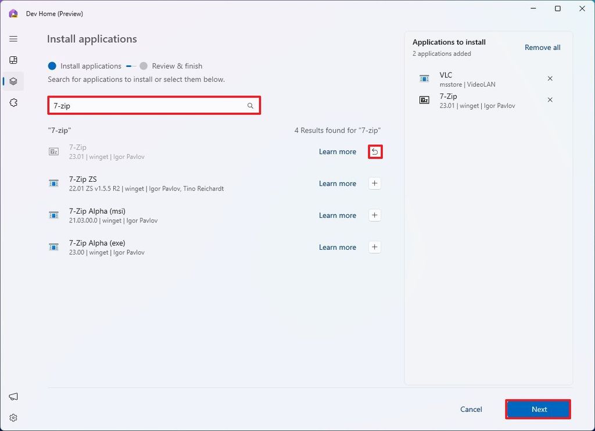Remove 7-Zip from Applications to install
The width and height of the screenshot is (595, 431).
[550, 99]
